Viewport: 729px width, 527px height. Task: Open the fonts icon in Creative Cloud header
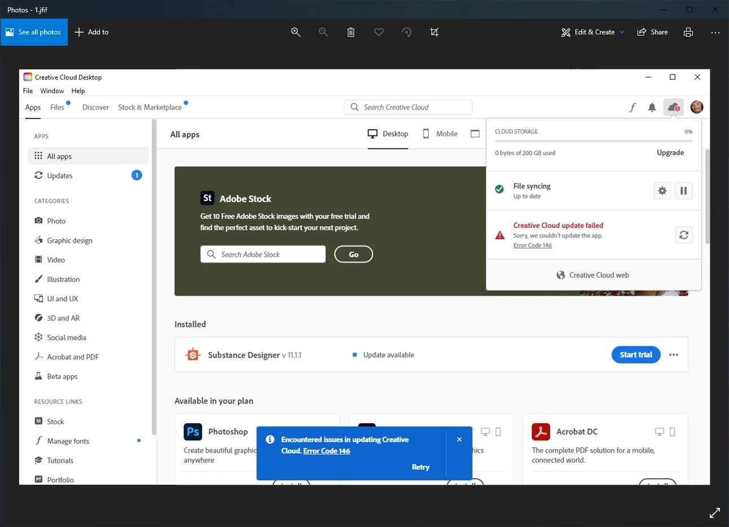[x=632, y=107]
